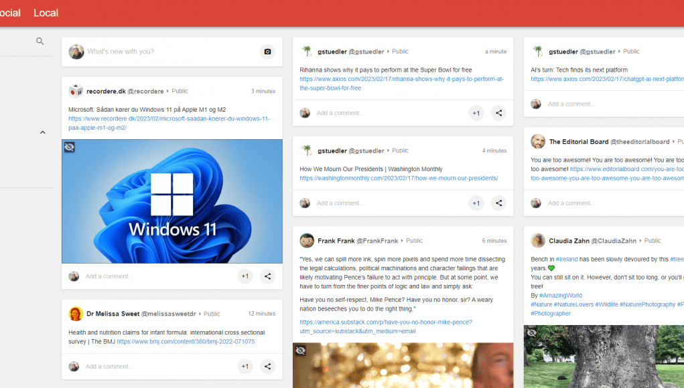
Task: Open Public visibility on Mourn Our Presidents post
Action: click(x=400, y=151)
